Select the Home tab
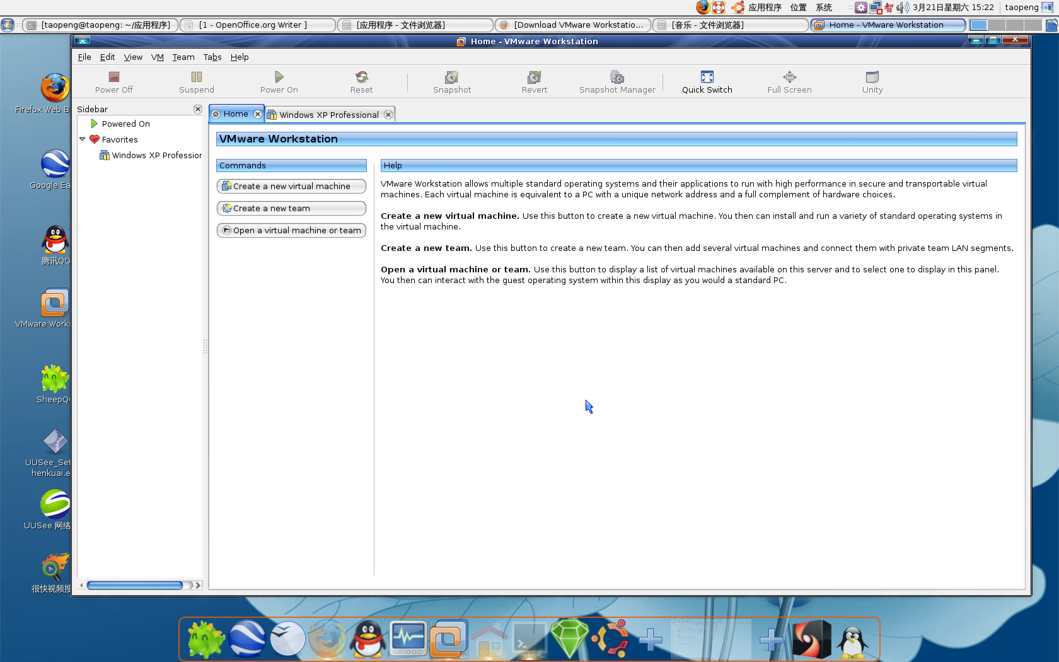Screen dimensions: 1059x662 click(236, 114)
